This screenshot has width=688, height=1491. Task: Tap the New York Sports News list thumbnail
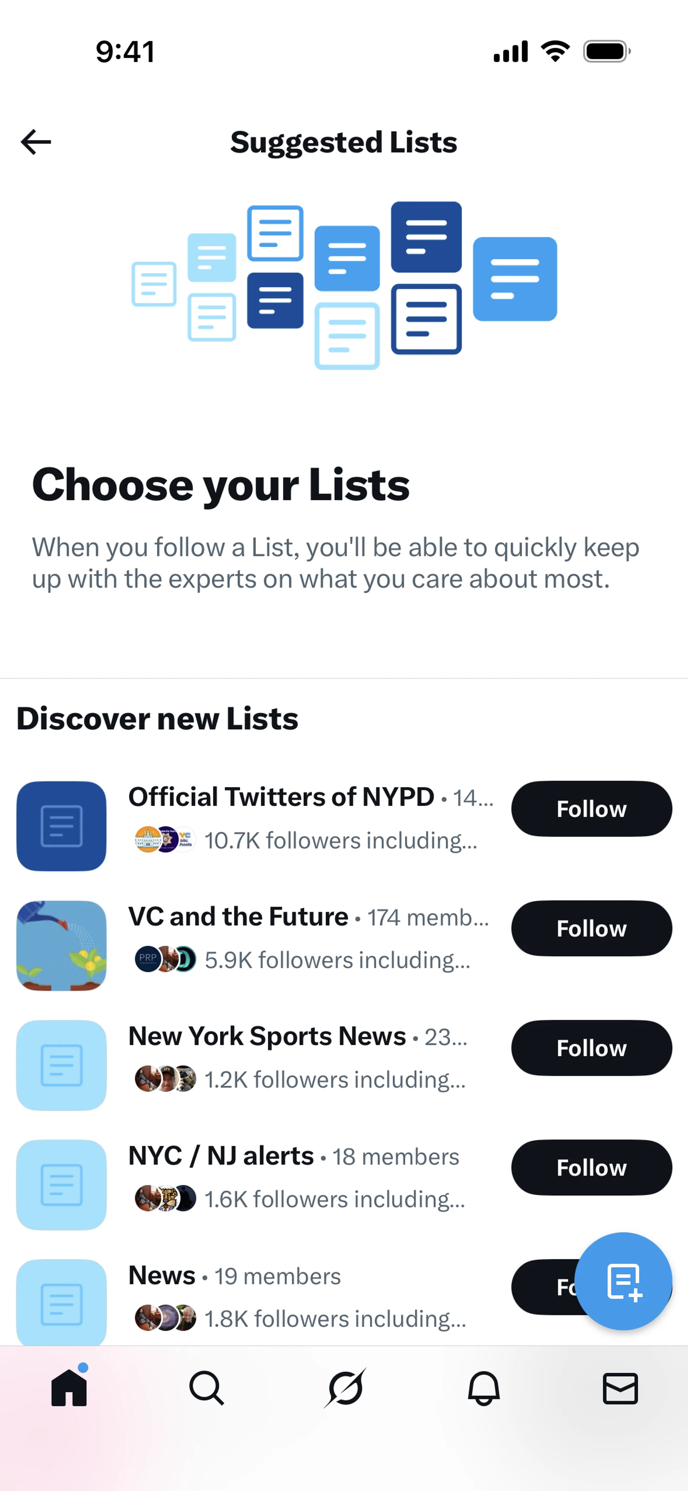tap(61, 1065)
